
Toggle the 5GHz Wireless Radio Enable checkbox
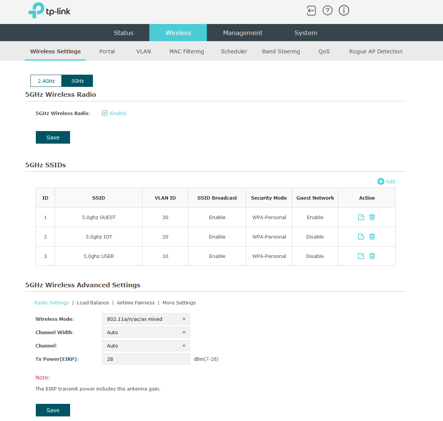tap(104, 113)
